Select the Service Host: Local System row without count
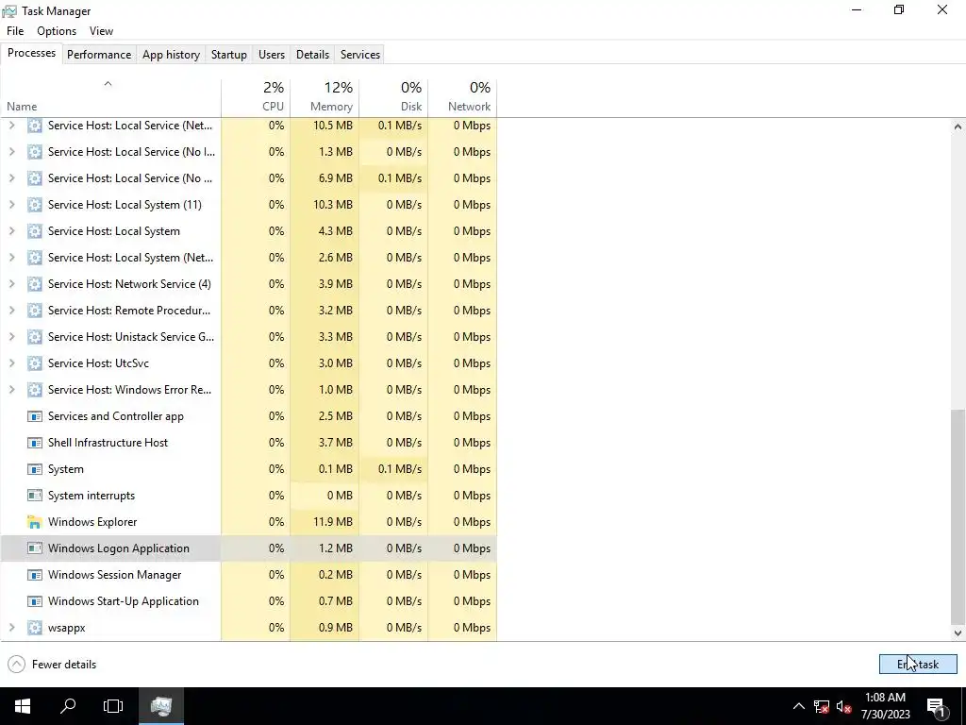966x725 pixels. pyautogui.click(x=249, y=231)
